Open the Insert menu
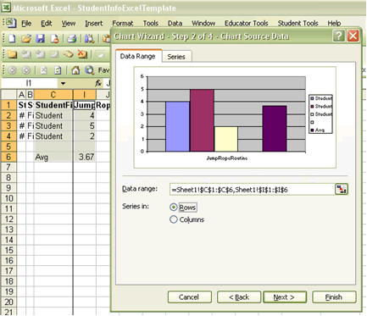 pos(94,23)
